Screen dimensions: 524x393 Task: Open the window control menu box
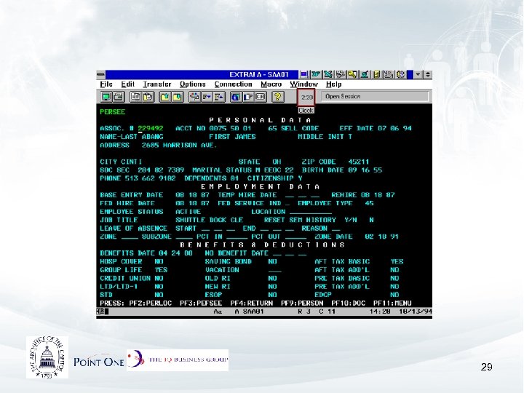pos(100,74)
